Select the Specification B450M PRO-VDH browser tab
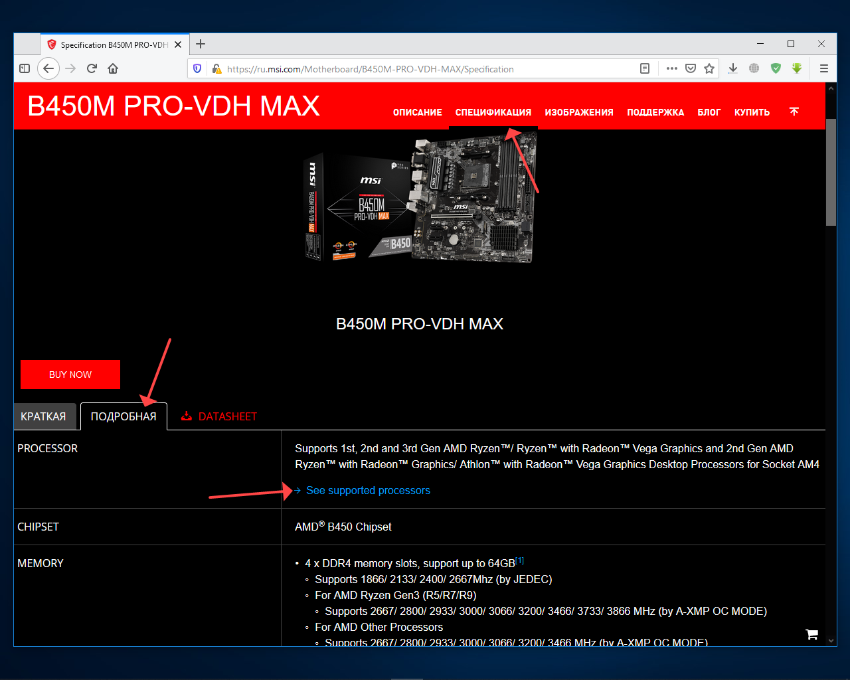 114,44
